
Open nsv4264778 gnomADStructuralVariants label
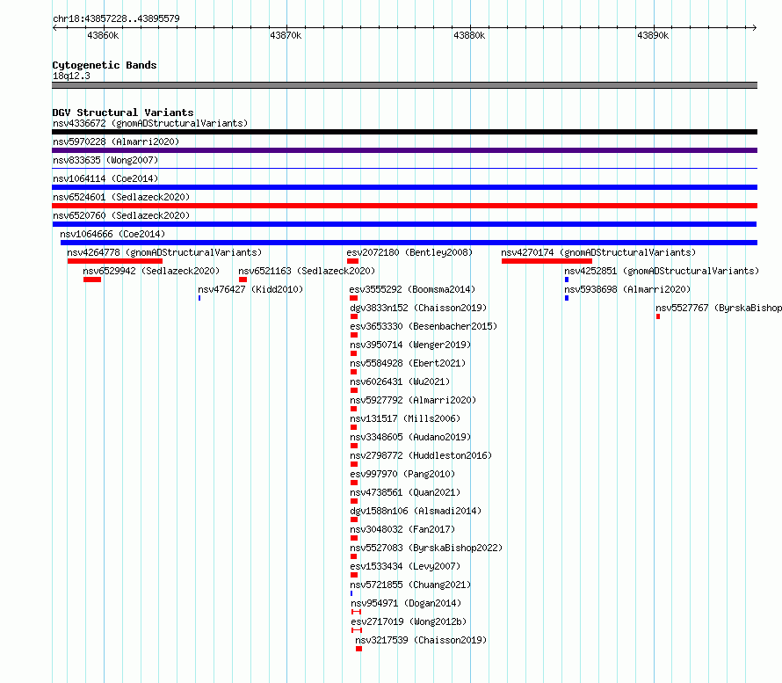click(164, 252)
